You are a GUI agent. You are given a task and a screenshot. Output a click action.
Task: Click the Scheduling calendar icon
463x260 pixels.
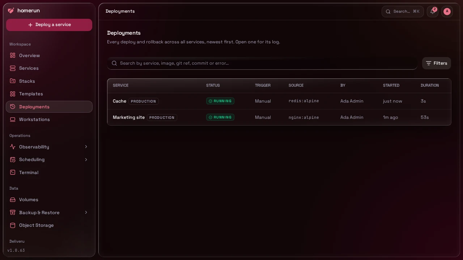(13, 160)
